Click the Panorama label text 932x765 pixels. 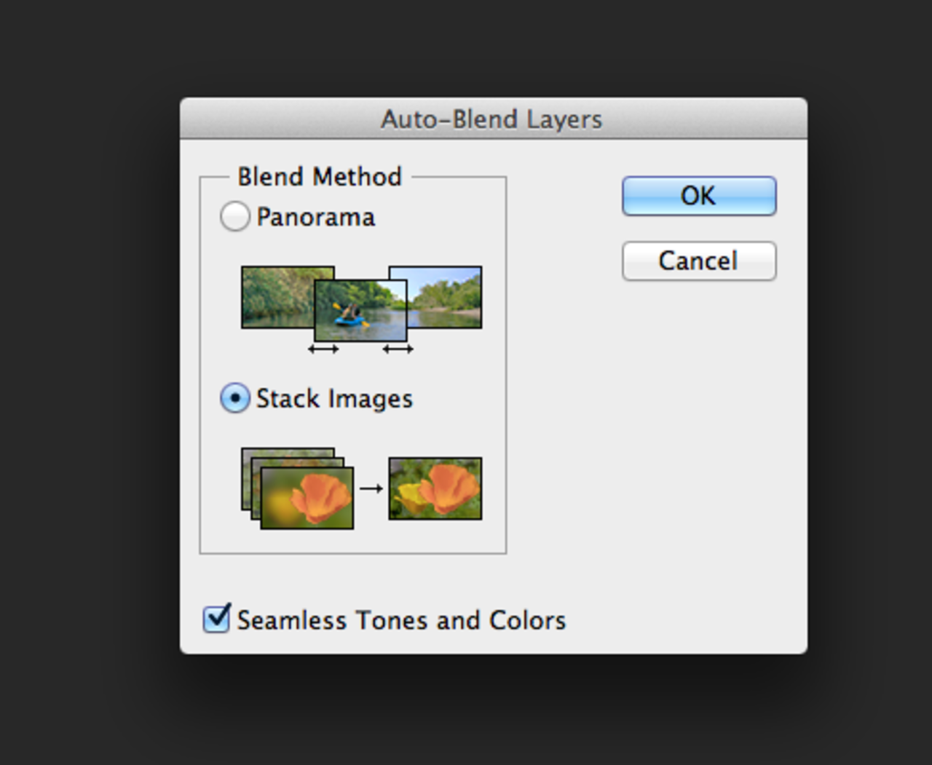pos(315,217)
